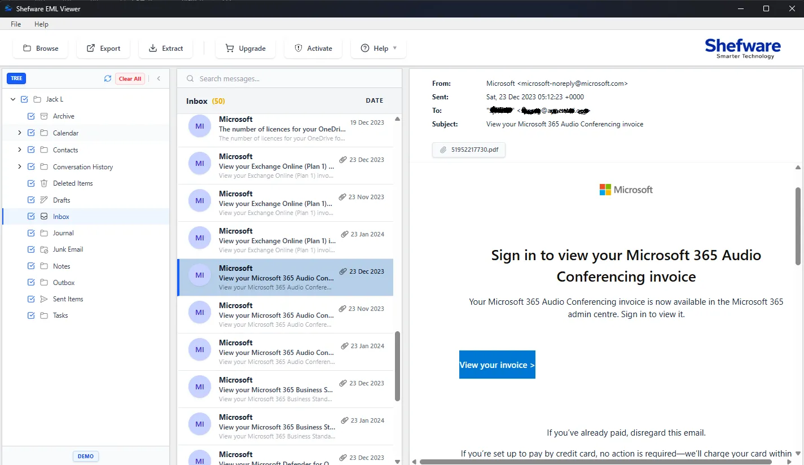Click the Export toolbar button
This screenshot has width=804, height=465.
point(103,49)
